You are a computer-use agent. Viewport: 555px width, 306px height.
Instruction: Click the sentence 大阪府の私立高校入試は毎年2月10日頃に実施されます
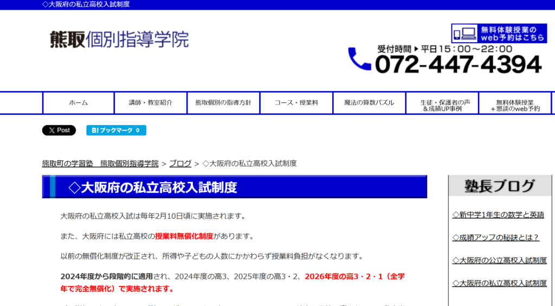pyautogui.click(x=153, y=216)
